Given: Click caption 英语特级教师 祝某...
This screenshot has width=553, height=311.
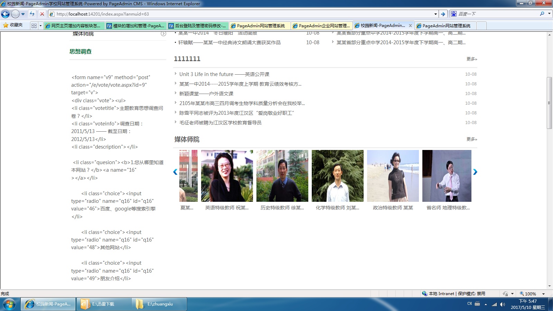Looking at the screenshot, I should 227,208.
